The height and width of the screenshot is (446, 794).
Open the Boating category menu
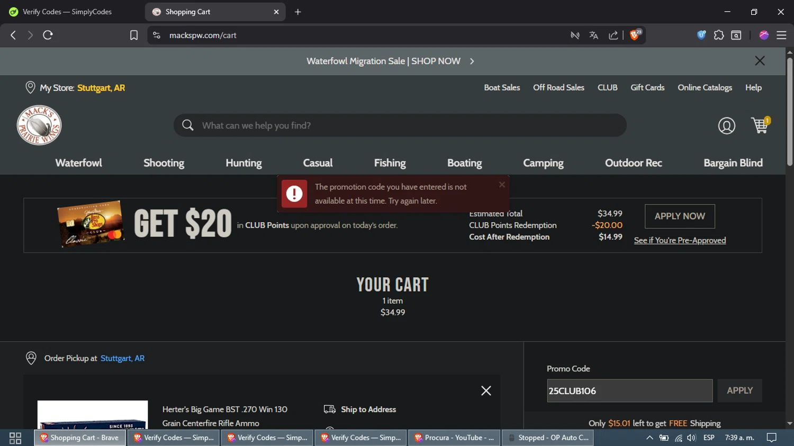click(x=465, y=163)
